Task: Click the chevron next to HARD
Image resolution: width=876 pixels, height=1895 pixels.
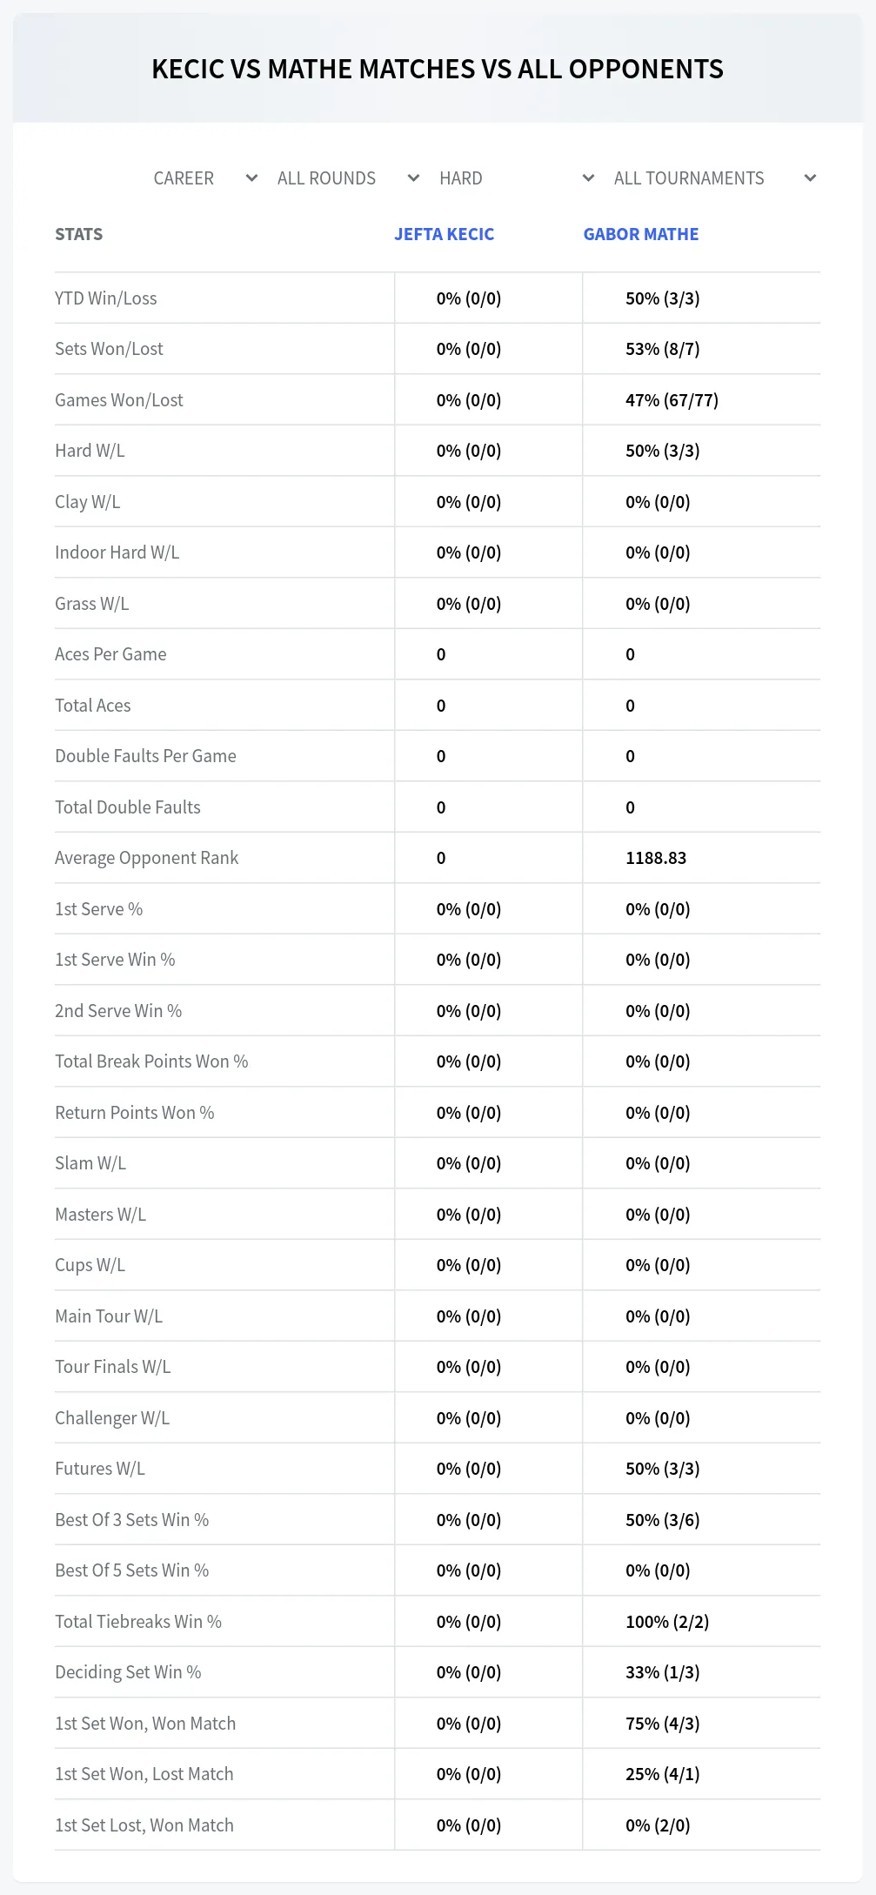Action: pos(588,178)
